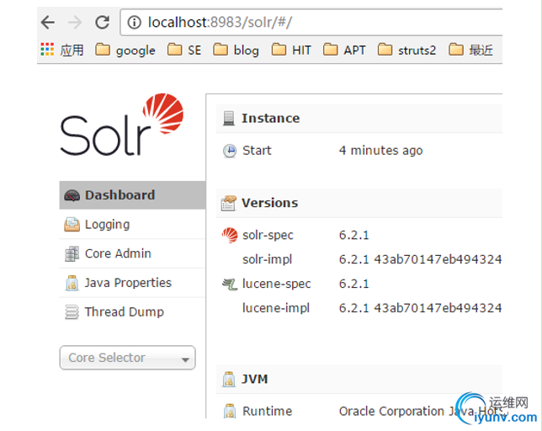Screen dimensions: 542x431
Task: Click the Runtime label
Action: tap(267, 412)
